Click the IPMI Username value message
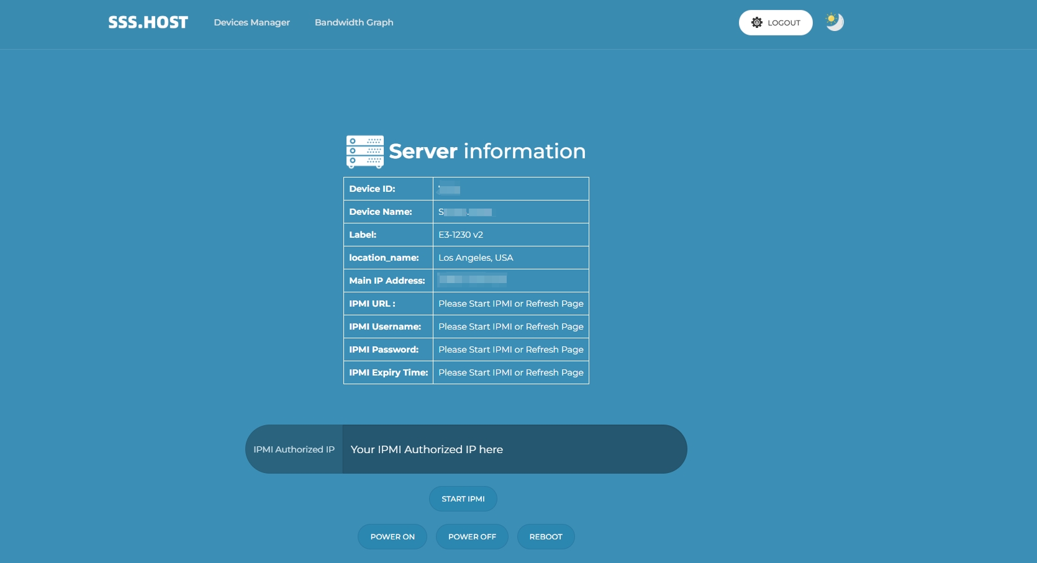The height and width of the screenshot is (563, 1037). (x=511, y=327)
